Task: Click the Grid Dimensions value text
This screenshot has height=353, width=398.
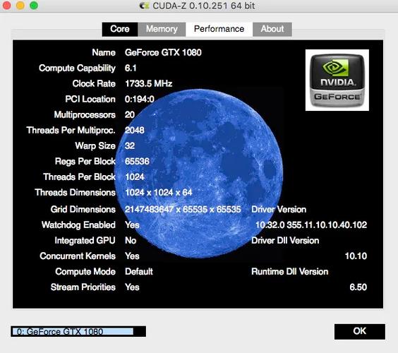Action: click(x=183, y=209)
